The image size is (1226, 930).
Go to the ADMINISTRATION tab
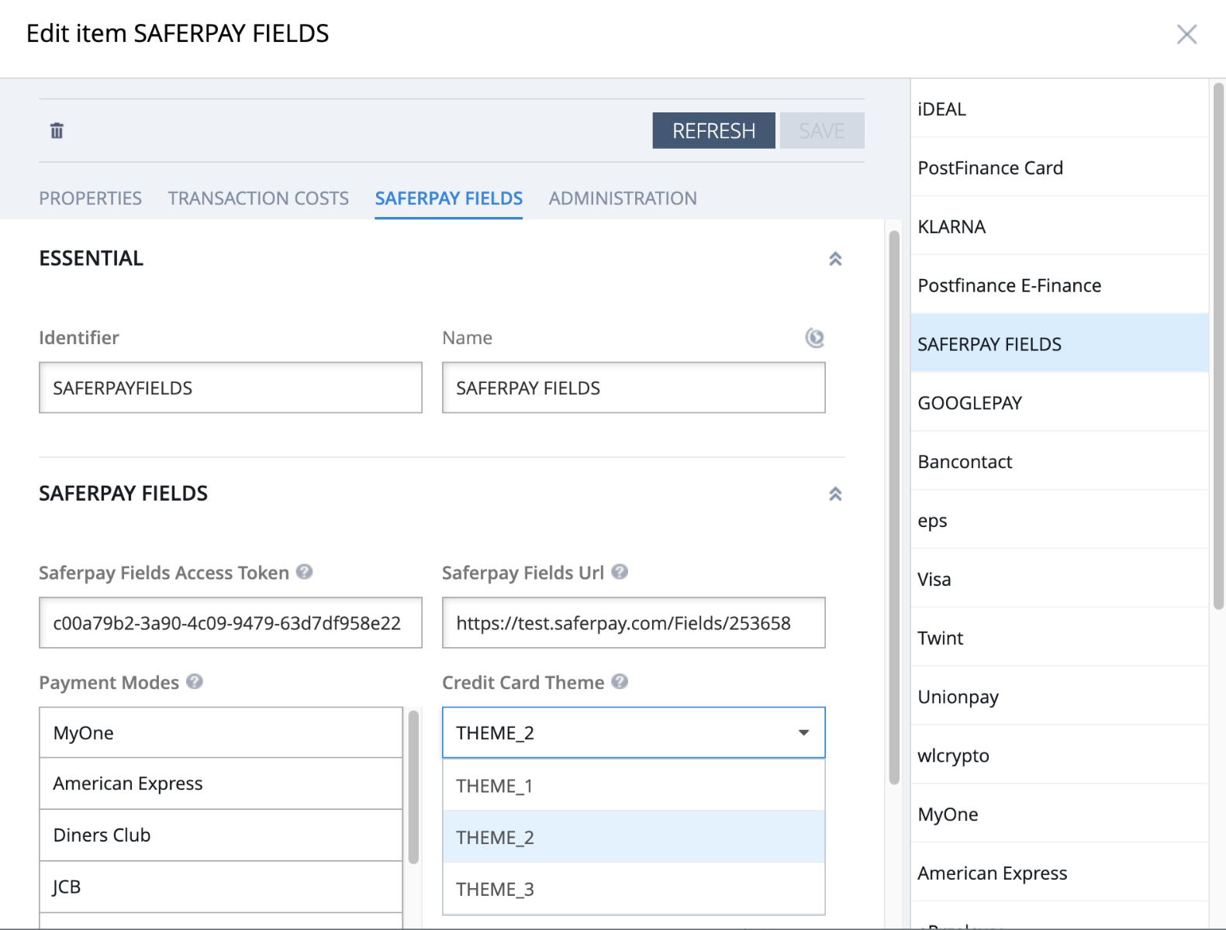622,198
